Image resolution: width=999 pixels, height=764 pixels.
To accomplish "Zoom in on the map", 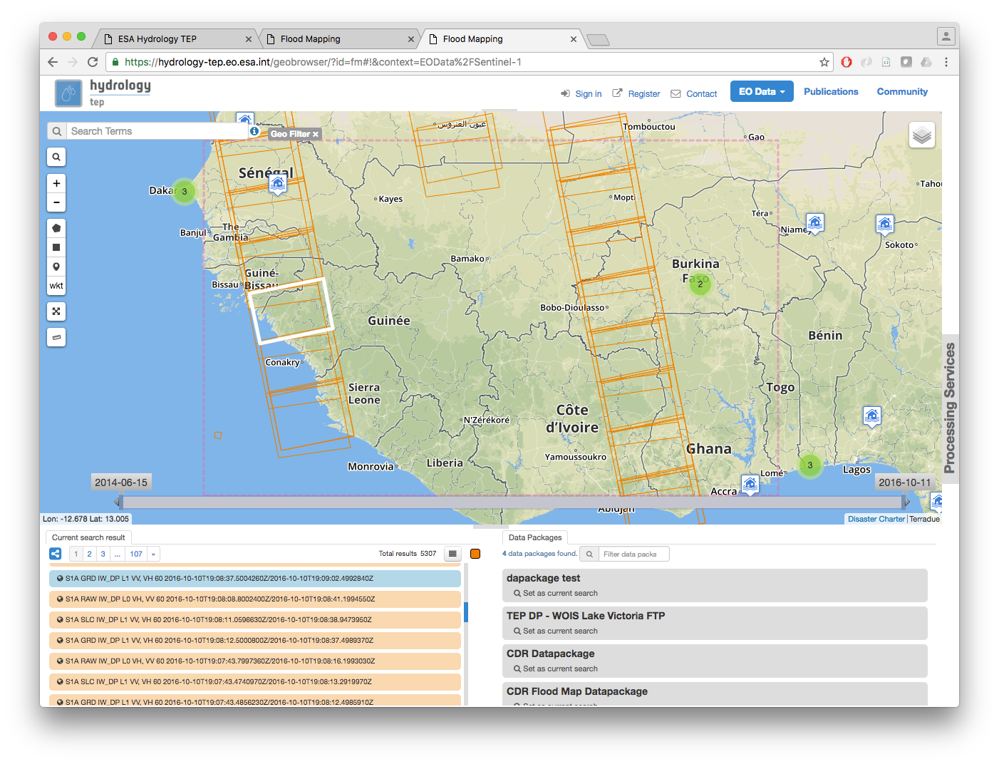I will [56, 183].
